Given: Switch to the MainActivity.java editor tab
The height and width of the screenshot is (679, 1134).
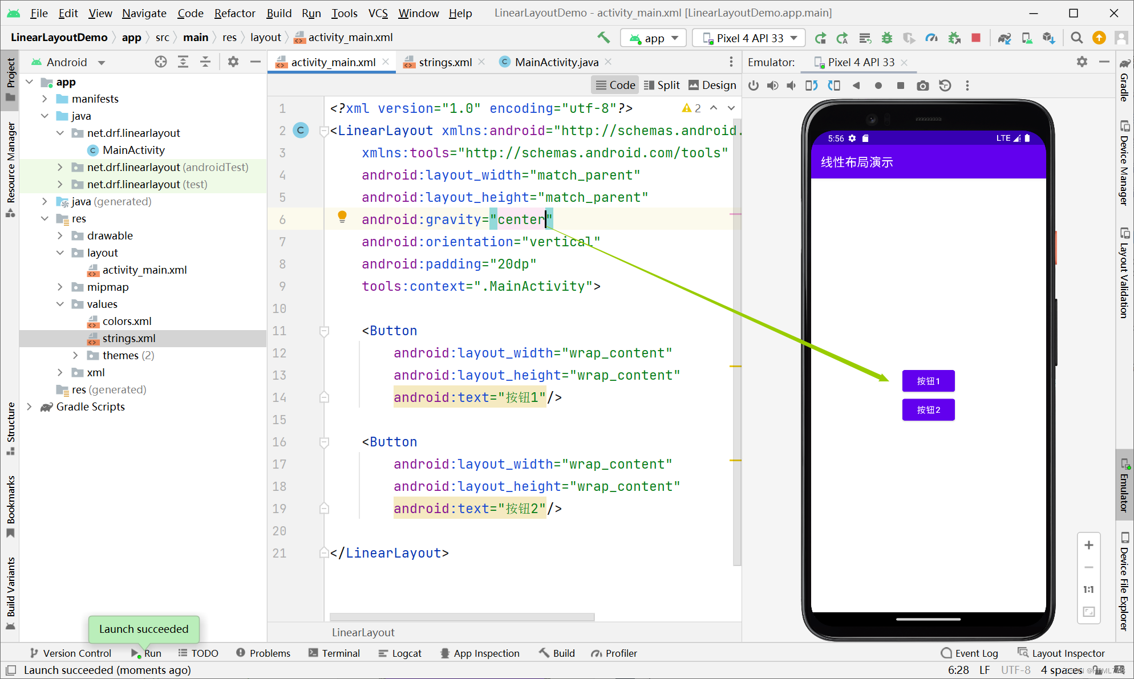Looking at the screenshot, I should pyautogui.click(x=556, y=62).
